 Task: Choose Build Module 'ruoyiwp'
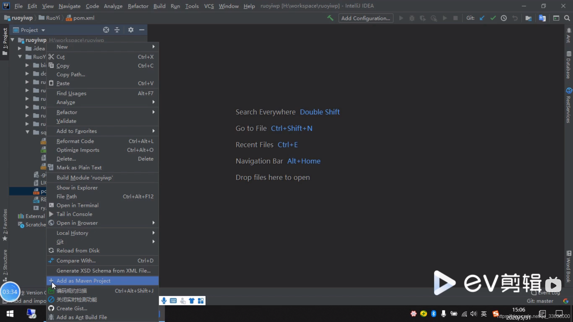click(x=103, y=178)
